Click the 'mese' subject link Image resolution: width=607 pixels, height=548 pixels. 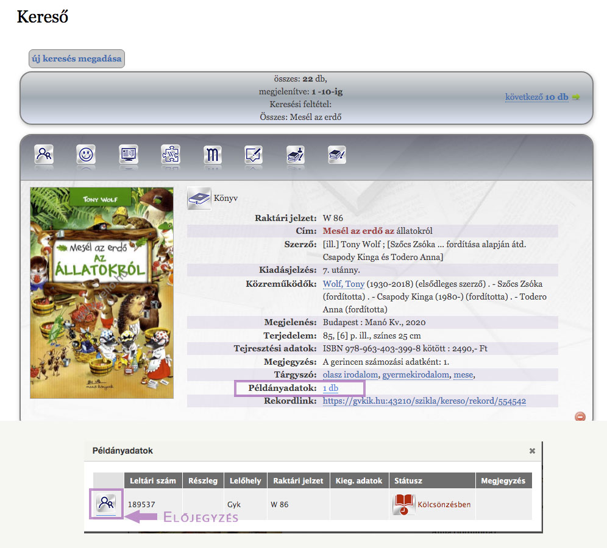coord(463,375)
